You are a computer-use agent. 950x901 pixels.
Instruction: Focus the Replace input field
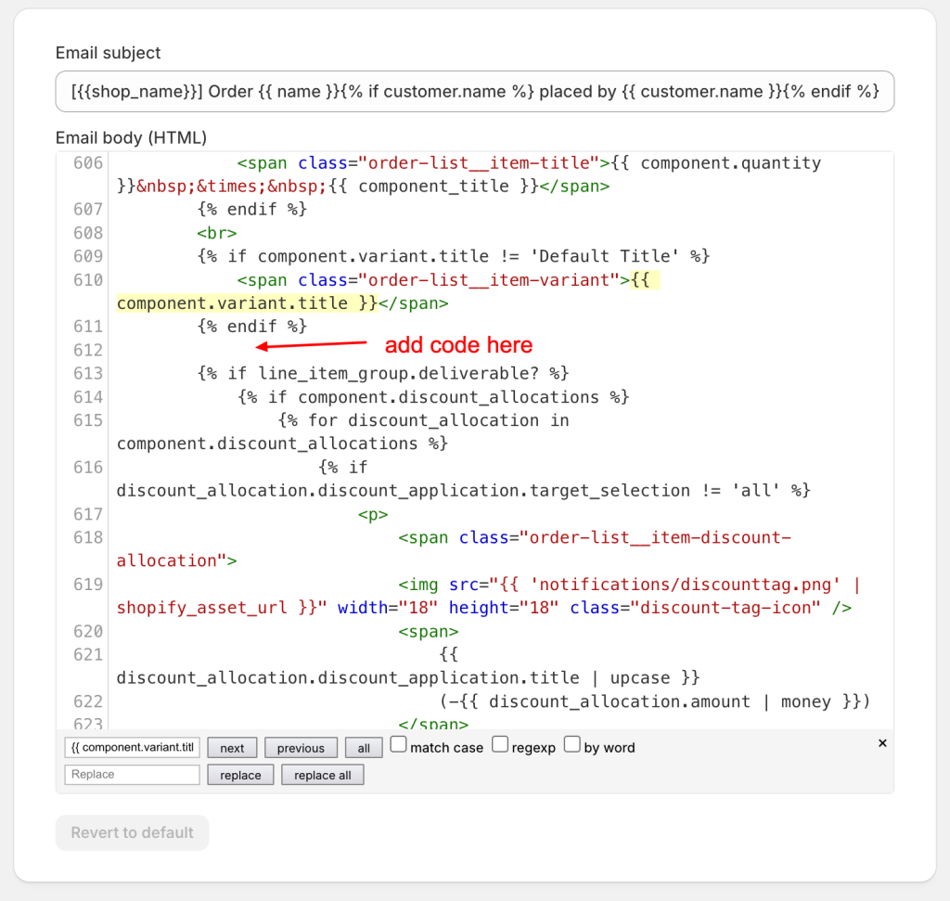tap(132, 775)
